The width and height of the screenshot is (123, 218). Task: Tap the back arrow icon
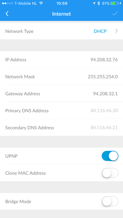point(7,14)
